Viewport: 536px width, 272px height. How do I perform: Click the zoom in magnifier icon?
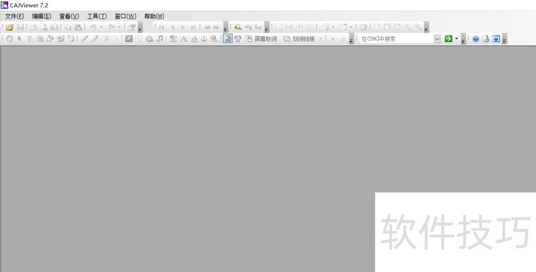pos(418,27)
